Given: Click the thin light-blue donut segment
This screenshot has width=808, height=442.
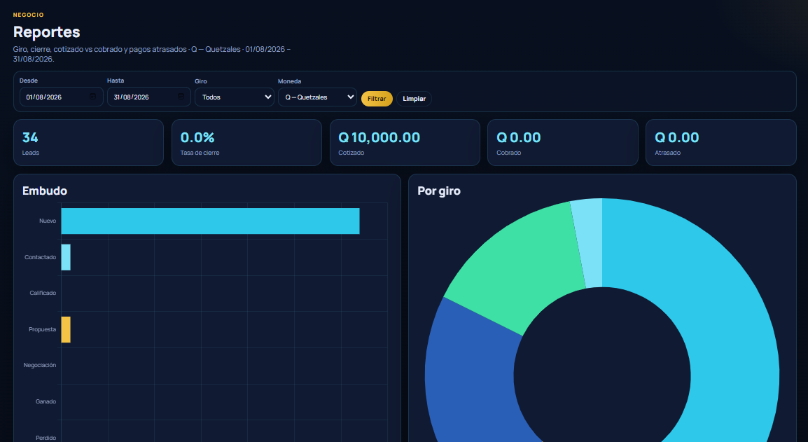Looking at the screenshot, I should (590, 242).
